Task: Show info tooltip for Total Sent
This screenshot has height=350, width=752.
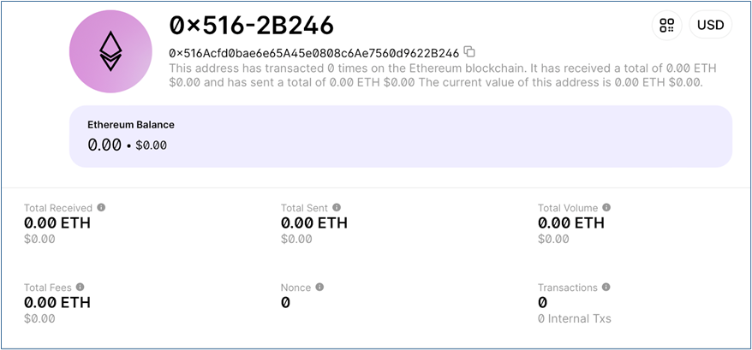Action: coord(337,207)
